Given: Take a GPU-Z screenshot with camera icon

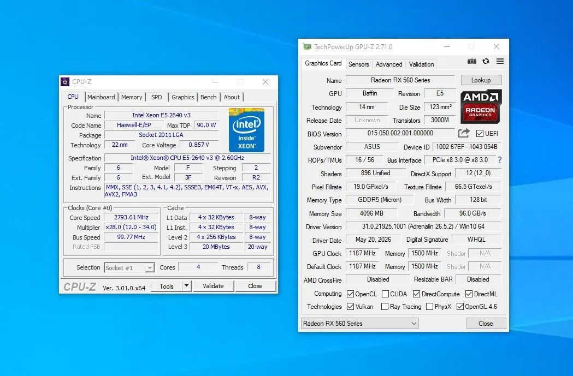Looking at the screenshot, I should pyautogui.click(x=472, y=61).
